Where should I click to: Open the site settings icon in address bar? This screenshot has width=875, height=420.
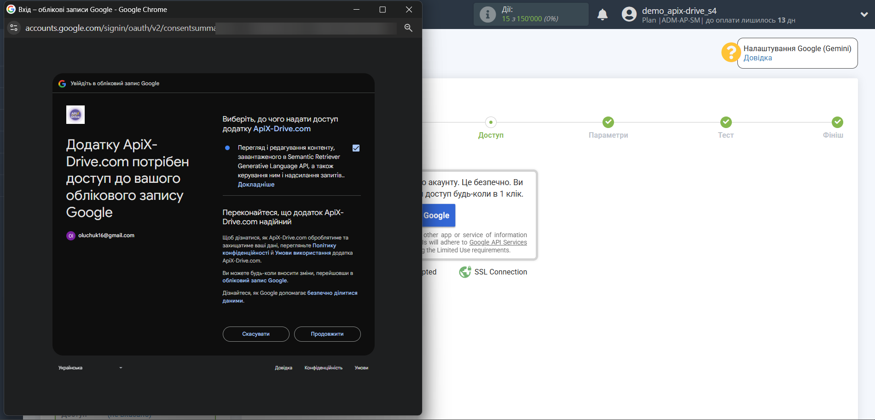click(14, 28)
